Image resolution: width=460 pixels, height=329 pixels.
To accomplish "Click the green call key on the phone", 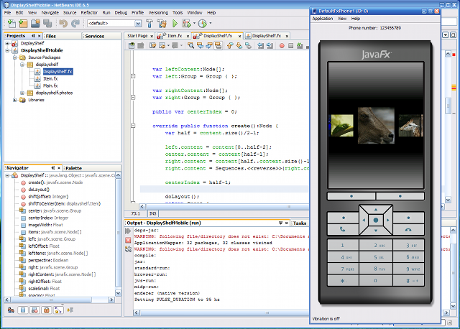I will click(342, 229).
